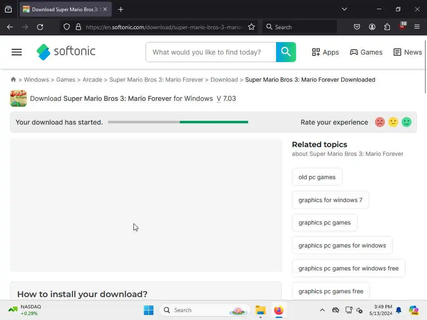The image size is (427, 320).
Task: Open the Apps menu item
Action: (325, 52)
